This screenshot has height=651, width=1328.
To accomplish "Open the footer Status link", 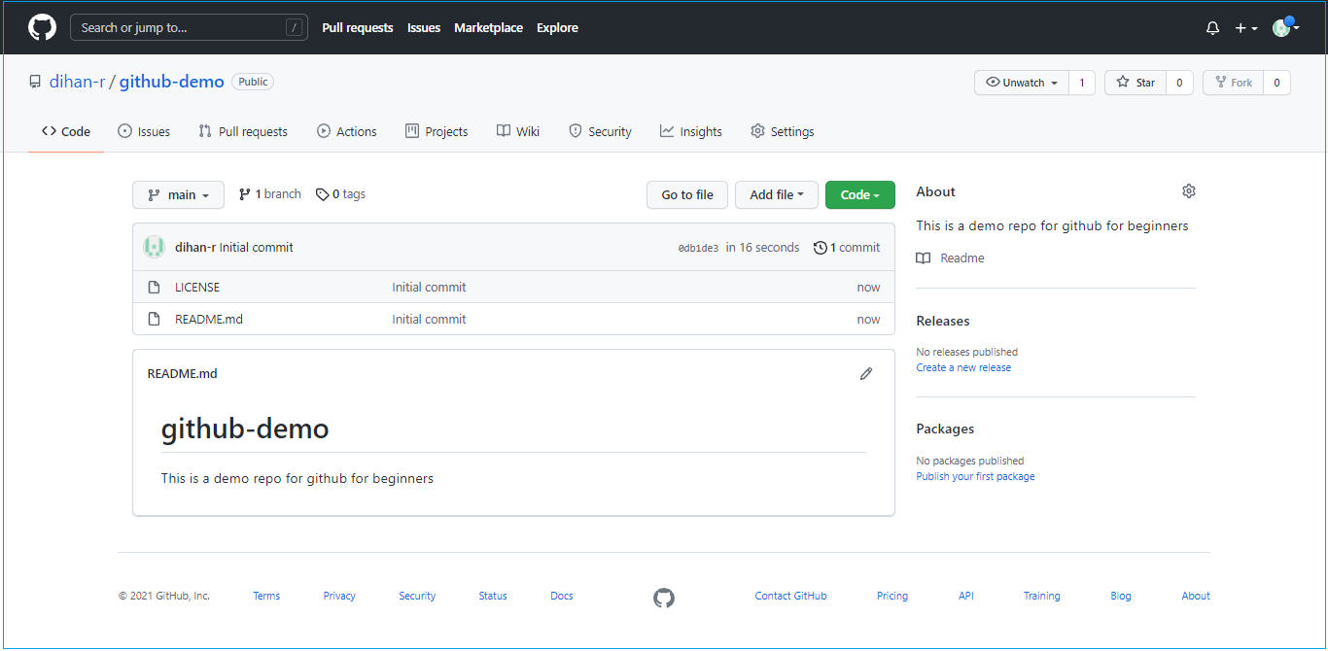I will [493, 597].
